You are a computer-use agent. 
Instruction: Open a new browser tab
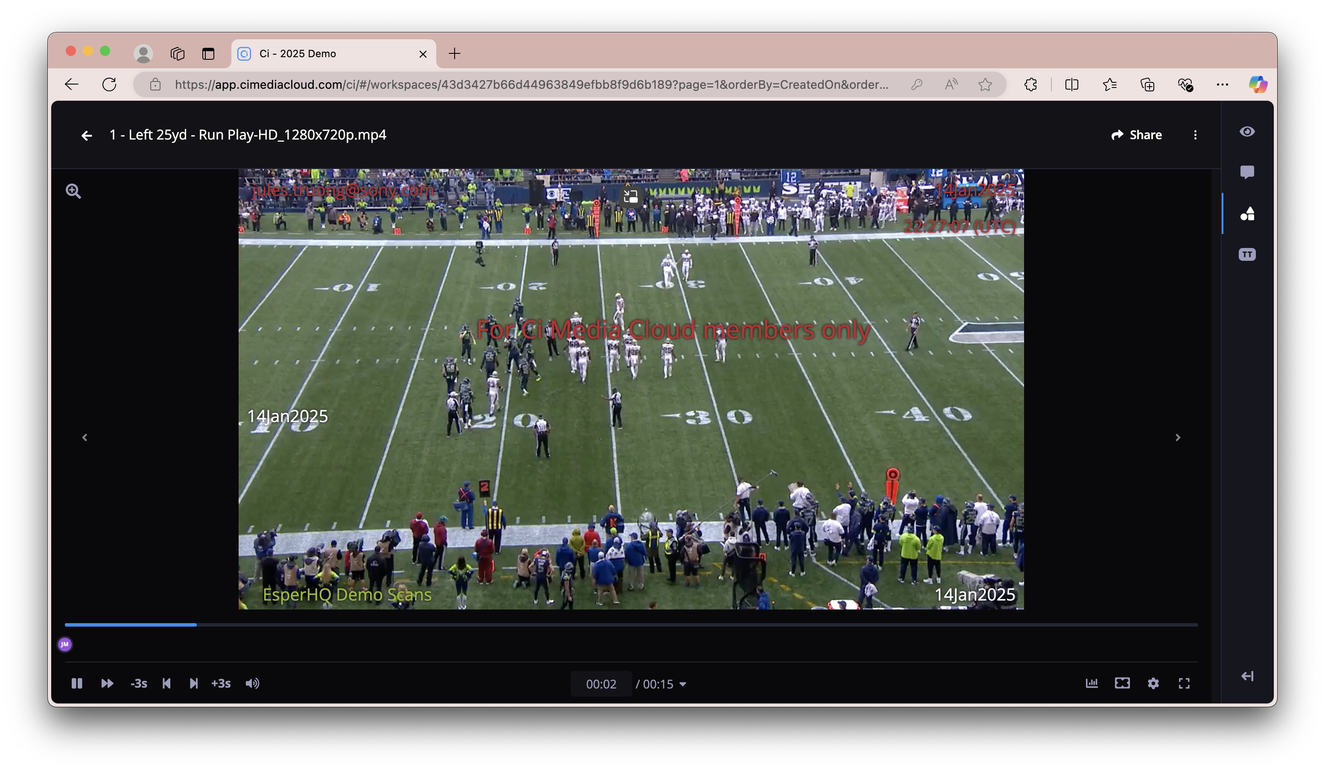pos(454,54)
